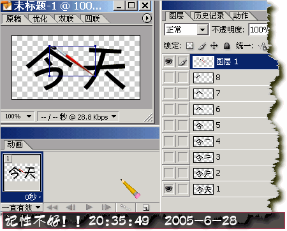Switch to the 优化 tab
The image size is (287, 231).
click(40, 19)
